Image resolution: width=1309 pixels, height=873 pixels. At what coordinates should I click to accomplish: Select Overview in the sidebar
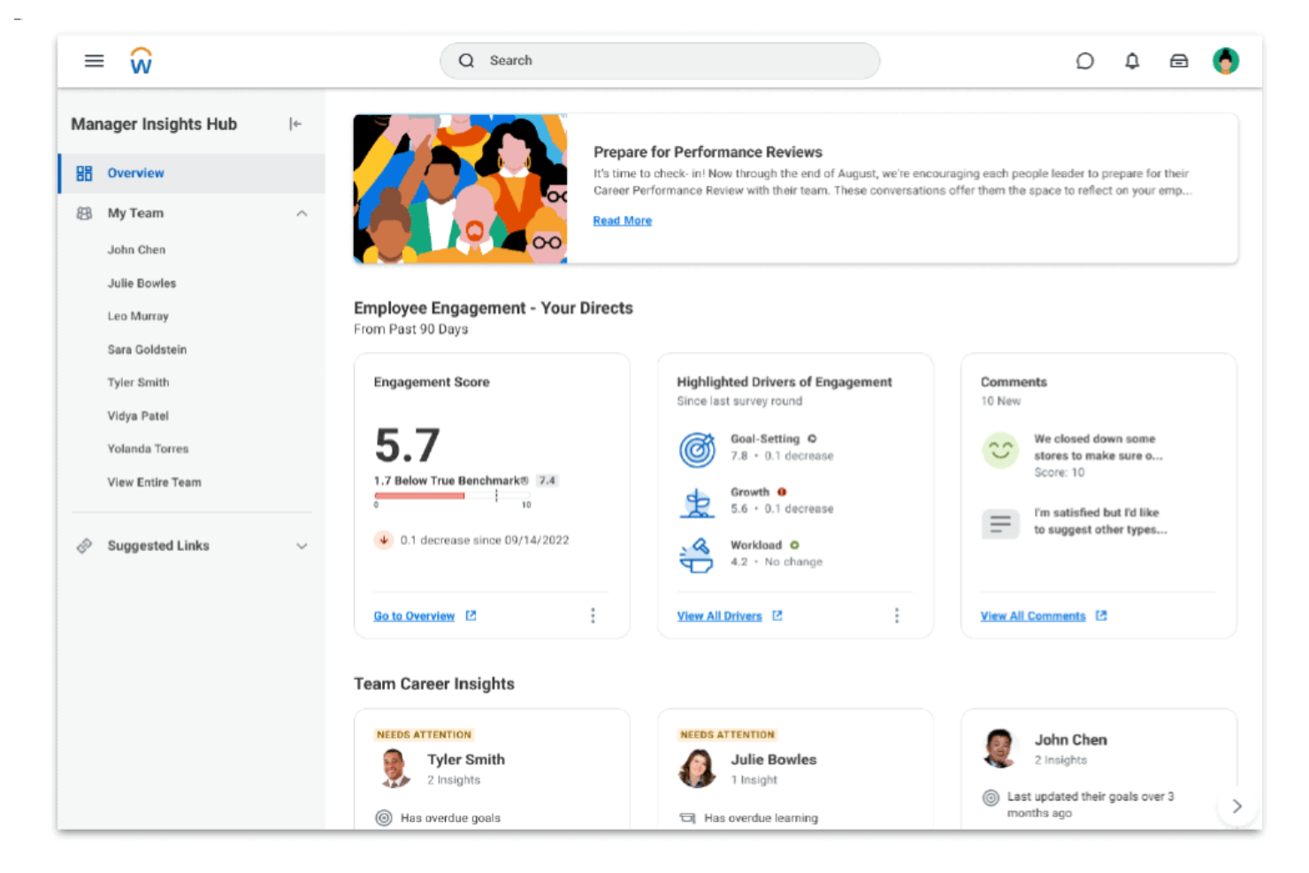pyautogui.click(x=135, y=173)
